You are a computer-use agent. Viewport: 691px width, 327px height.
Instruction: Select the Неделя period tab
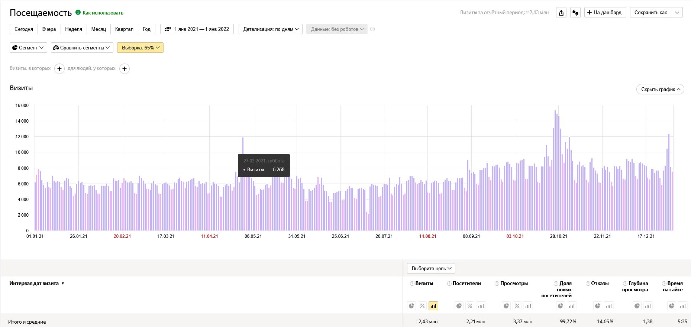pos(74,29)
